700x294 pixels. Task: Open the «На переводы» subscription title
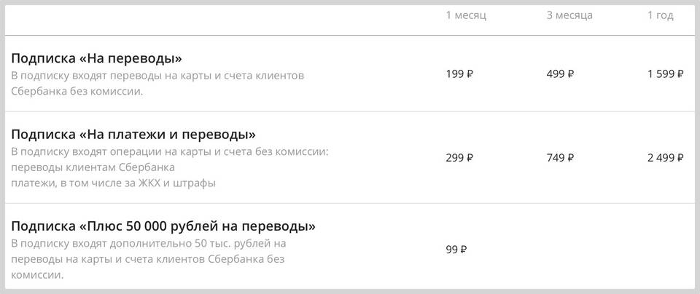point(96,58)
